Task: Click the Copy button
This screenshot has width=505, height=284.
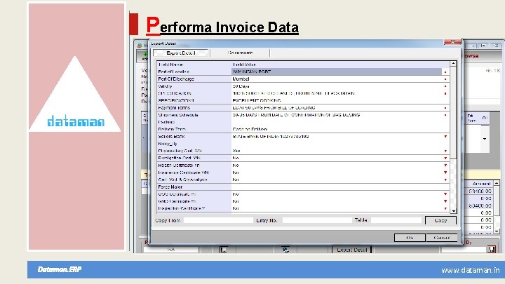Action: click(x=440, y=220)
